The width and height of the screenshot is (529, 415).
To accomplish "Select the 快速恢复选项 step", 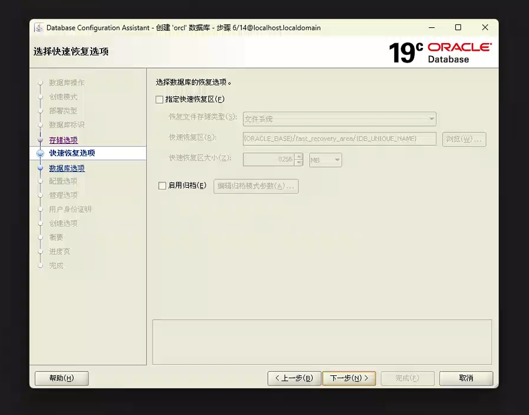I will point(72,153).
